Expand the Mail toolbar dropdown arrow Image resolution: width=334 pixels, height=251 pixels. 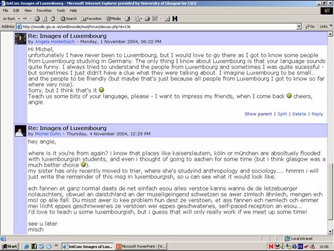click(x=141, y=19)
